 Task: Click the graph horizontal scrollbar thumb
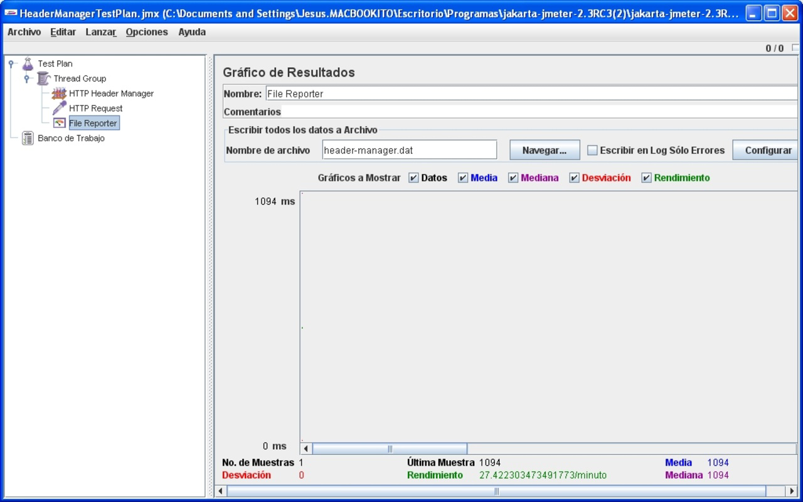click(390, 449)
